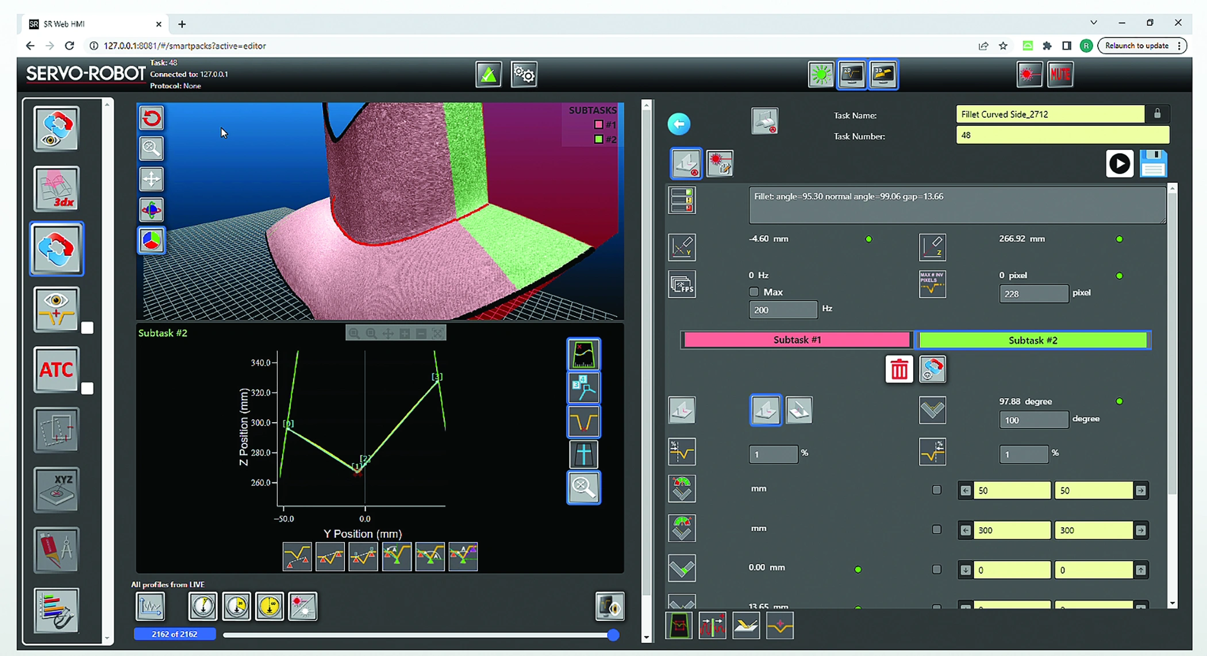Click the green #2 subtask legend swatch
Image resolution: width=1207 pixels, height=656 pixels.
(598, 140)
